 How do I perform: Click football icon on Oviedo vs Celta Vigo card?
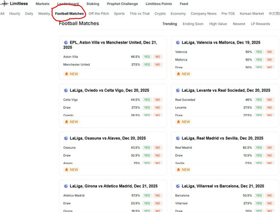[66, 91]
